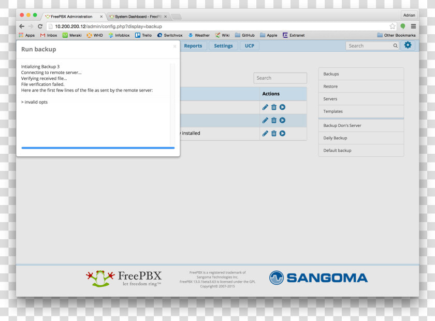This screenshot has width=435, height=321.
Task: Open the Switchvox bookmark
Action: click(x=170, y=35)
